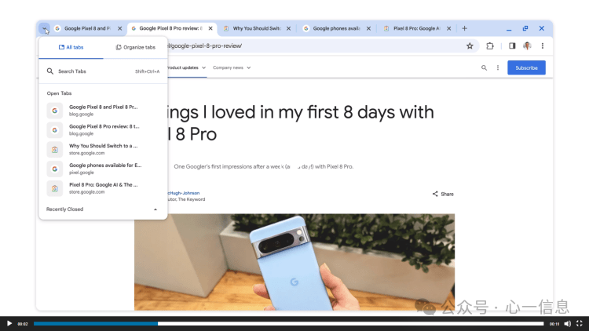589x331 pixels.
Task: Expand the Recently Closed section arrow
Action: click(155, 209)
